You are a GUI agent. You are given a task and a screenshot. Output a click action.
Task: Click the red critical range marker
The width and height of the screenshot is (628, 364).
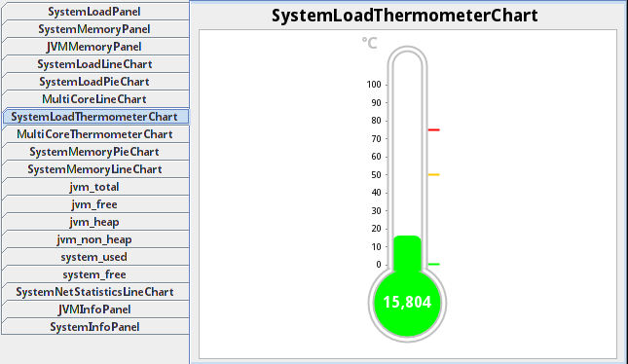433,129
